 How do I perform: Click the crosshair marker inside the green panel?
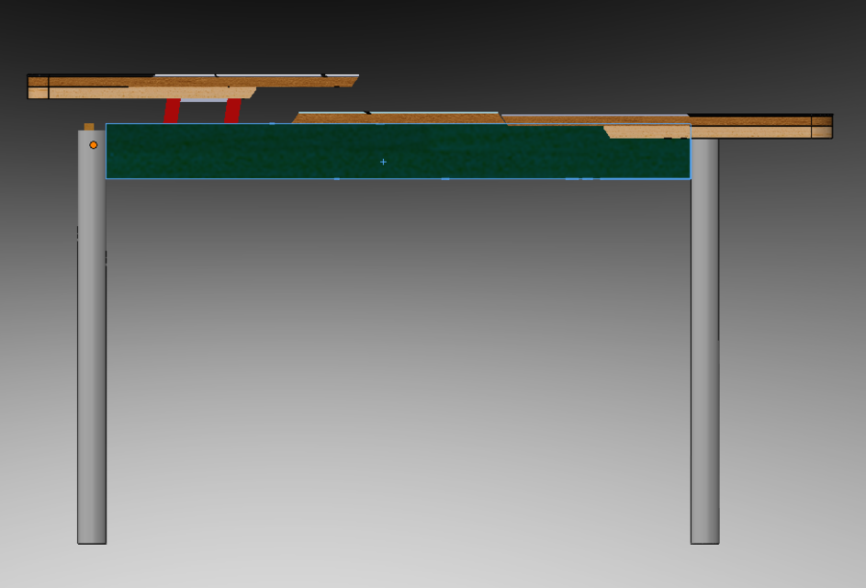[383, 161]
